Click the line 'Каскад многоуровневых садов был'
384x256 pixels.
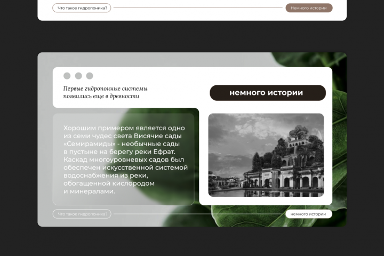[124, 159]
